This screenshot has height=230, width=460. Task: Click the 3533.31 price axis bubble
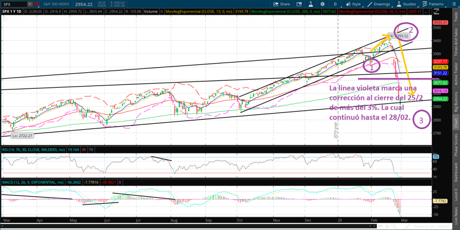click(439, 22)
